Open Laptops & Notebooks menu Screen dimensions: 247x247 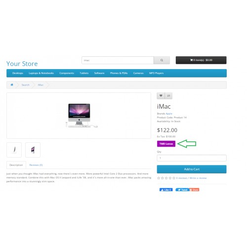(41, 73)
